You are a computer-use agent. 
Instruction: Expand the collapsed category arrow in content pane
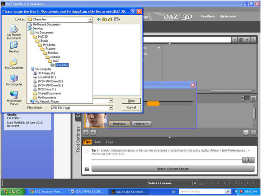click(x=159, y=48)
